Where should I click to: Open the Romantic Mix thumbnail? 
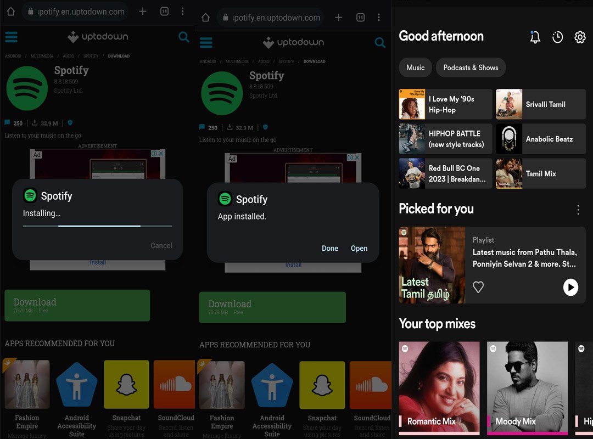(x=439, y=389)
